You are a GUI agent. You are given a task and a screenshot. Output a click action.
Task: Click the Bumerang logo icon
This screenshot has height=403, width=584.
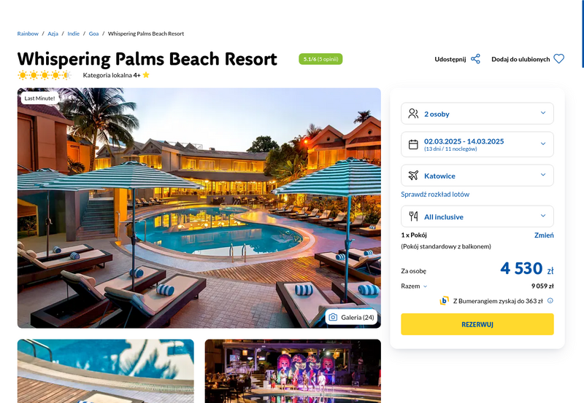pyautogui.click(x=444, y=300)
